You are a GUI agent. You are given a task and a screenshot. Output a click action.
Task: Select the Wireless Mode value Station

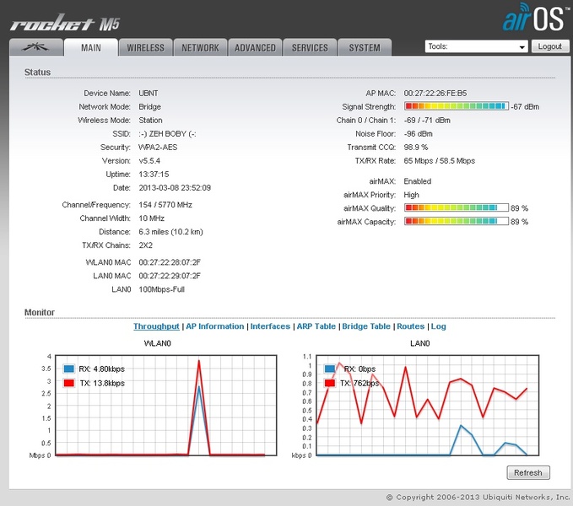(150, 120)
